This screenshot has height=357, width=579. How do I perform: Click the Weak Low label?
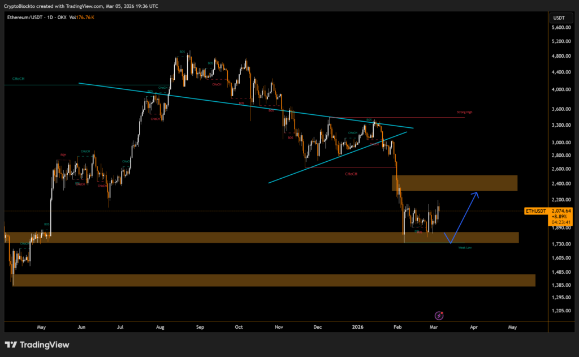(x=465, y=248)
